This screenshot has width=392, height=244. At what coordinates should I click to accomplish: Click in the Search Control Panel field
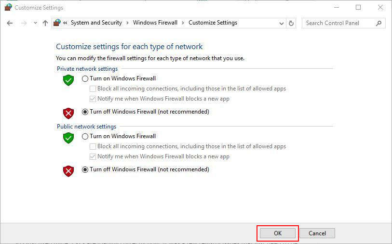(x=339, y=23)
